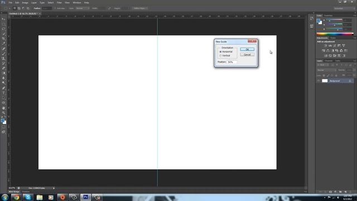Open the History panel icon in dock
Viewport: 357px width, 201px height.
coord(312,18)
